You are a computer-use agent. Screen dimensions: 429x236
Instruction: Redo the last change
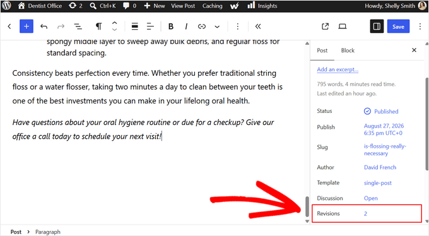click(x=61, y=27)
